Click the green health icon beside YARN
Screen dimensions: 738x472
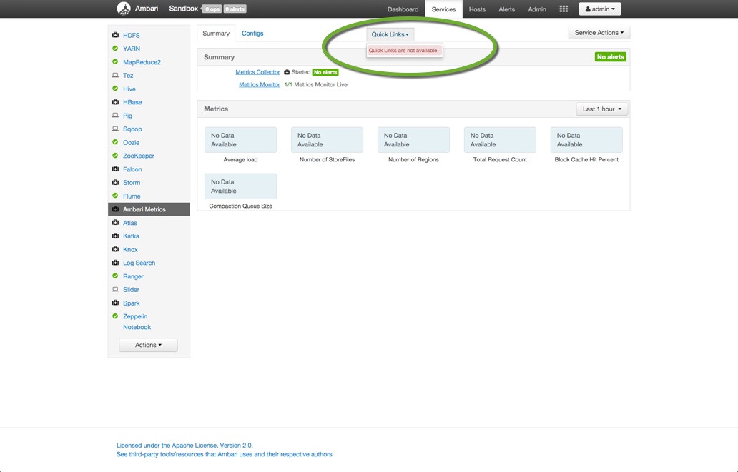pyautogui.click(x=115, y=49)
